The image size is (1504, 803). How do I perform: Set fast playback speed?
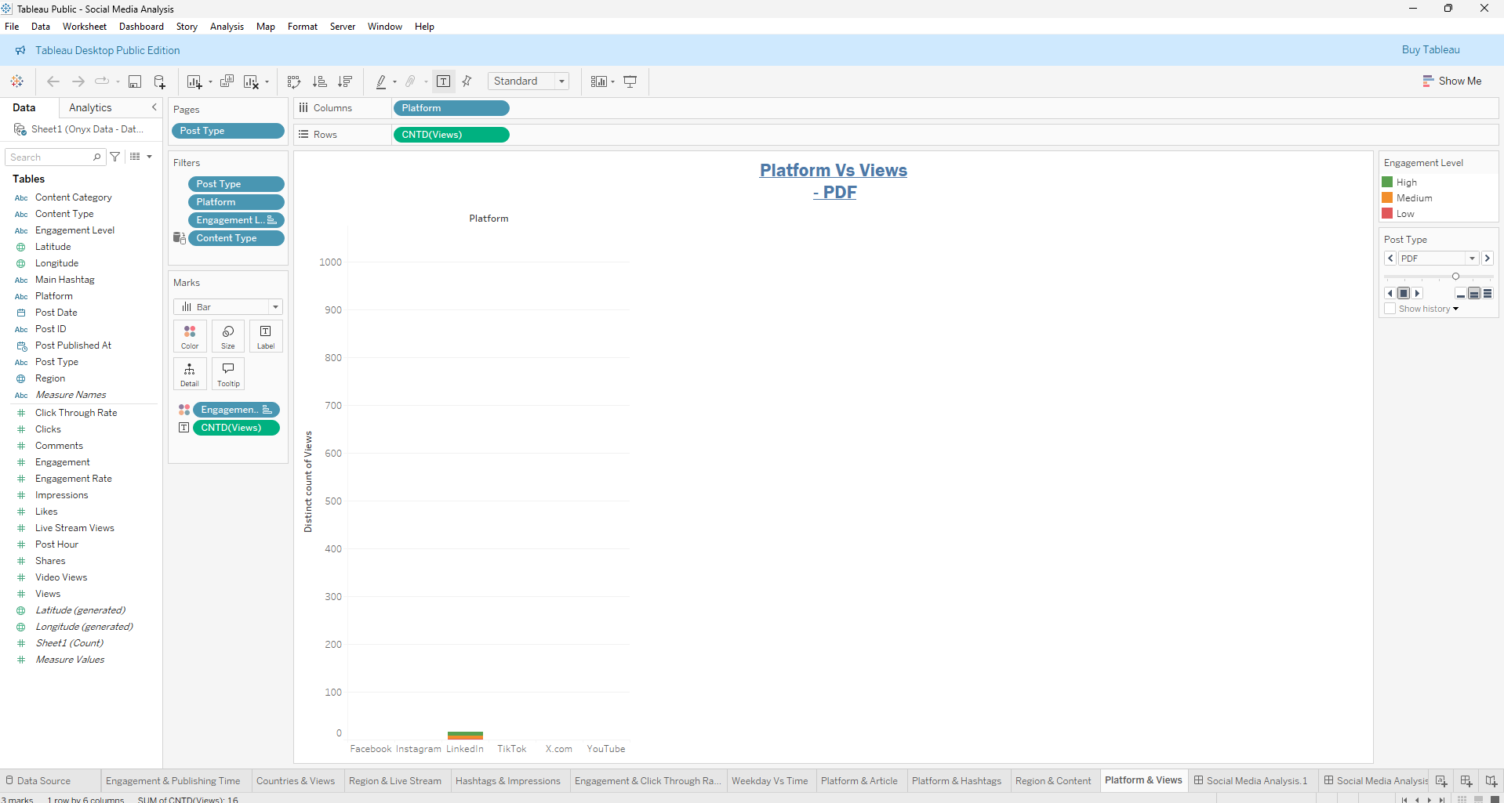1488,294
